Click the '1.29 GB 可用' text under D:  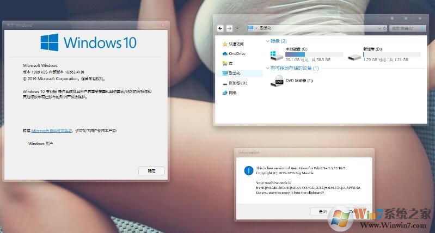click(375, 60)
